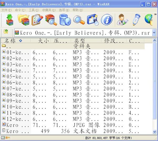The image size is (158, 141).
Task: Click the vertical scrollbar thumb
Action: 155,81
